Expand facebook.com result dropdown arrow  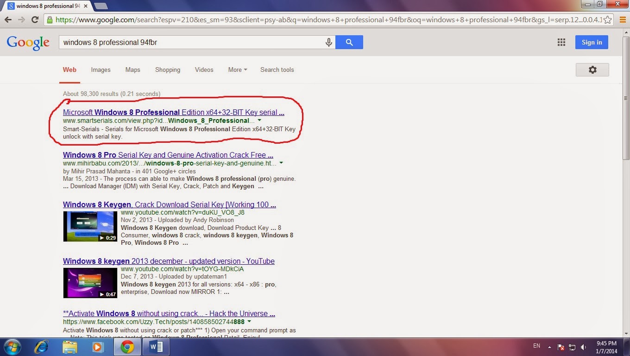click(249, 322)
